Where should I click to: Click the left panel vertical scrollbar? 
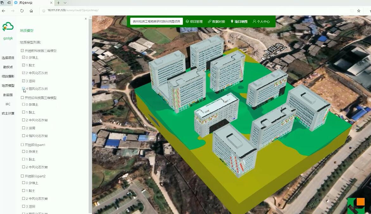click(x=90, y=115)
